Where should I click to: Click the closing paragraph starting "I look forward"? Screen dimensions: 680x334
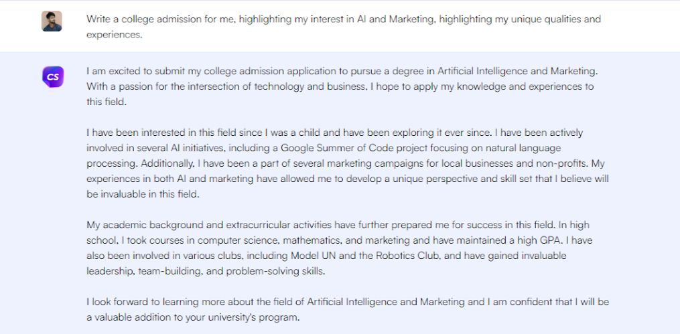click(x=347, y=309)
